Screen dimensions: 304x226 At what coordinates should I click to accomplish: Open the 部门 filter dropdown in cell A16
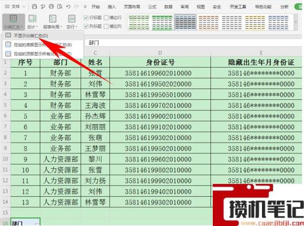point(37,223)
